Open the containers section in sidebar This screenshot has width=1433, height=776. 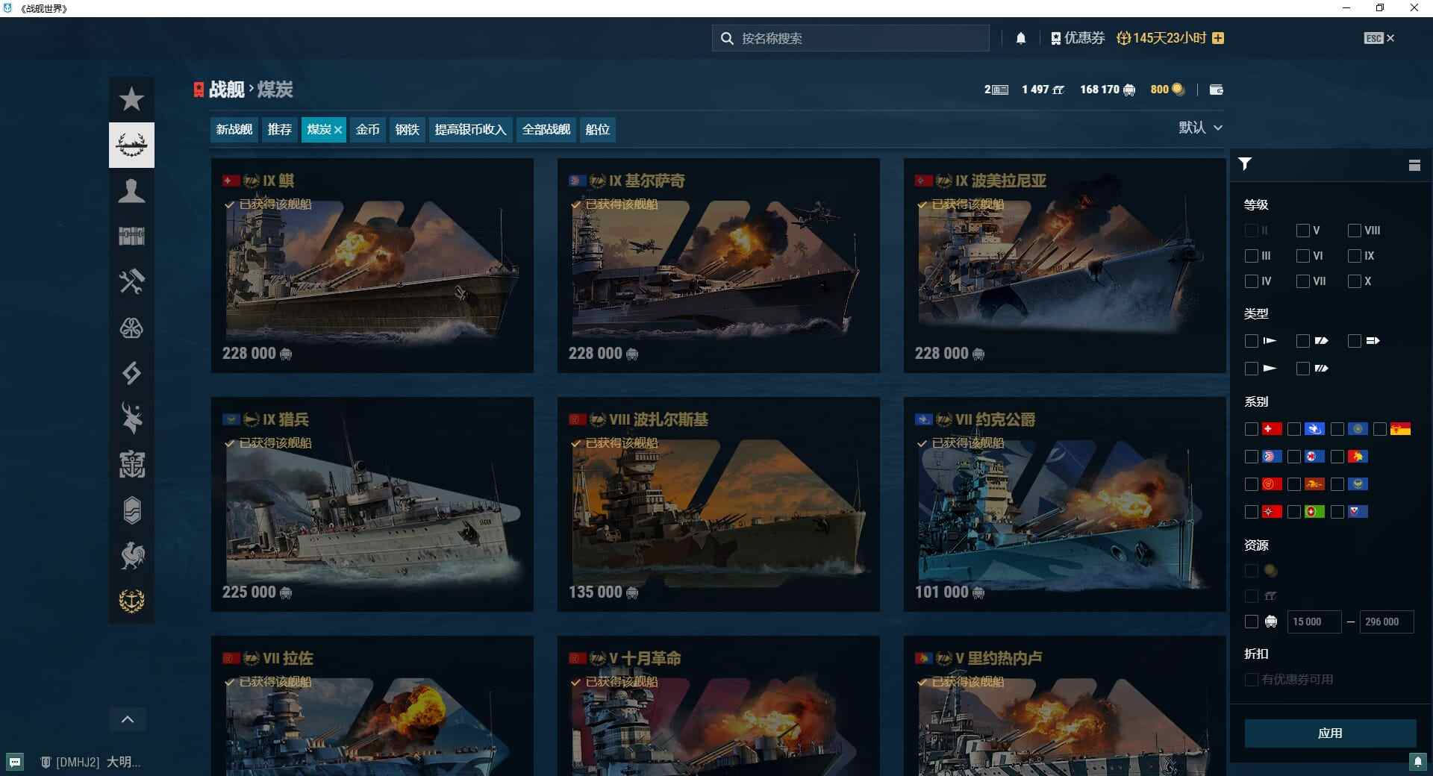point(131,237)
